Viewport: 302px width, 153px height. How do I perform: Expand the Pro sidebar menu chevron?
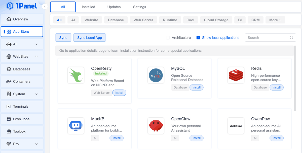click(x=36, y=144)
